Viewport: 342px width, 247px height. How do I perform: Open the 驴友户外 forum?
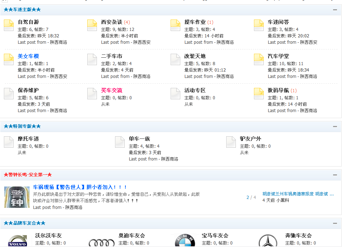[250, 139]
